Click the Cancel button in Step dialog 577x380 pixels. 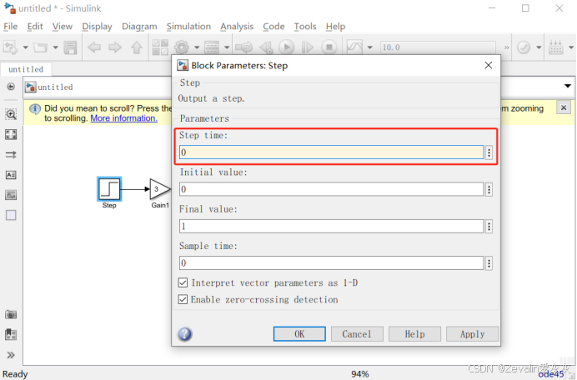click(x=357, y=334)
